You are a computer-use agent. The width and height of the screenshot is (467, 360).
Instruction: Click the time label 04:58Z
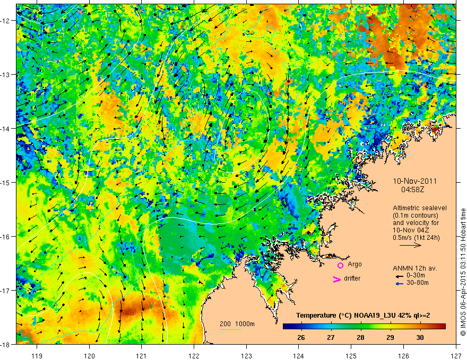(x=412, y=189)
